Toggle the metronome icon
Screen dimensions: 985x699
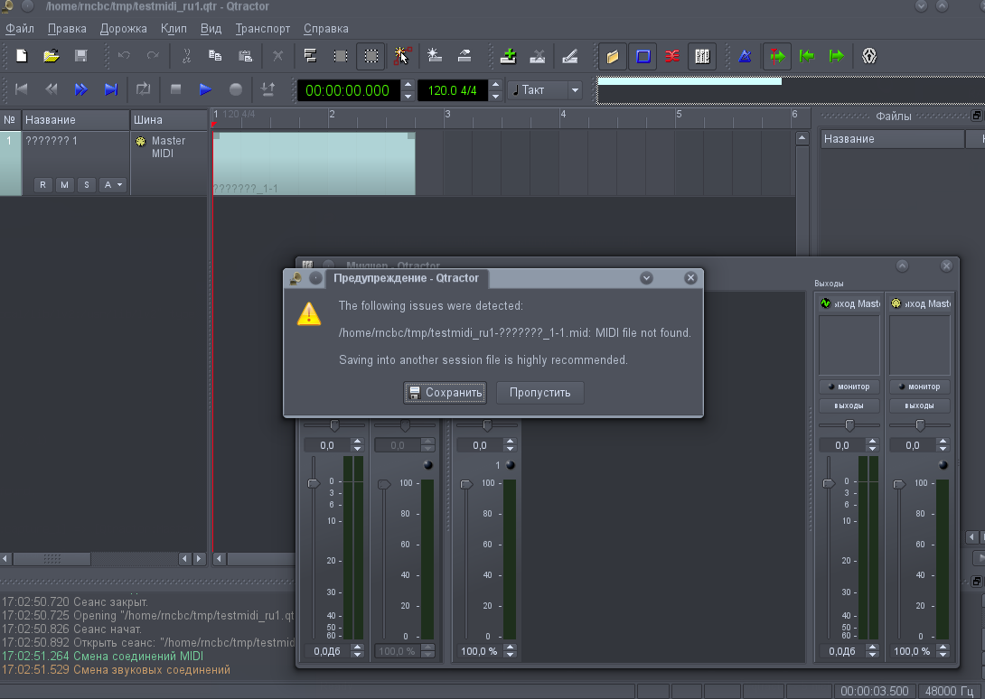[x=745, y=56]
